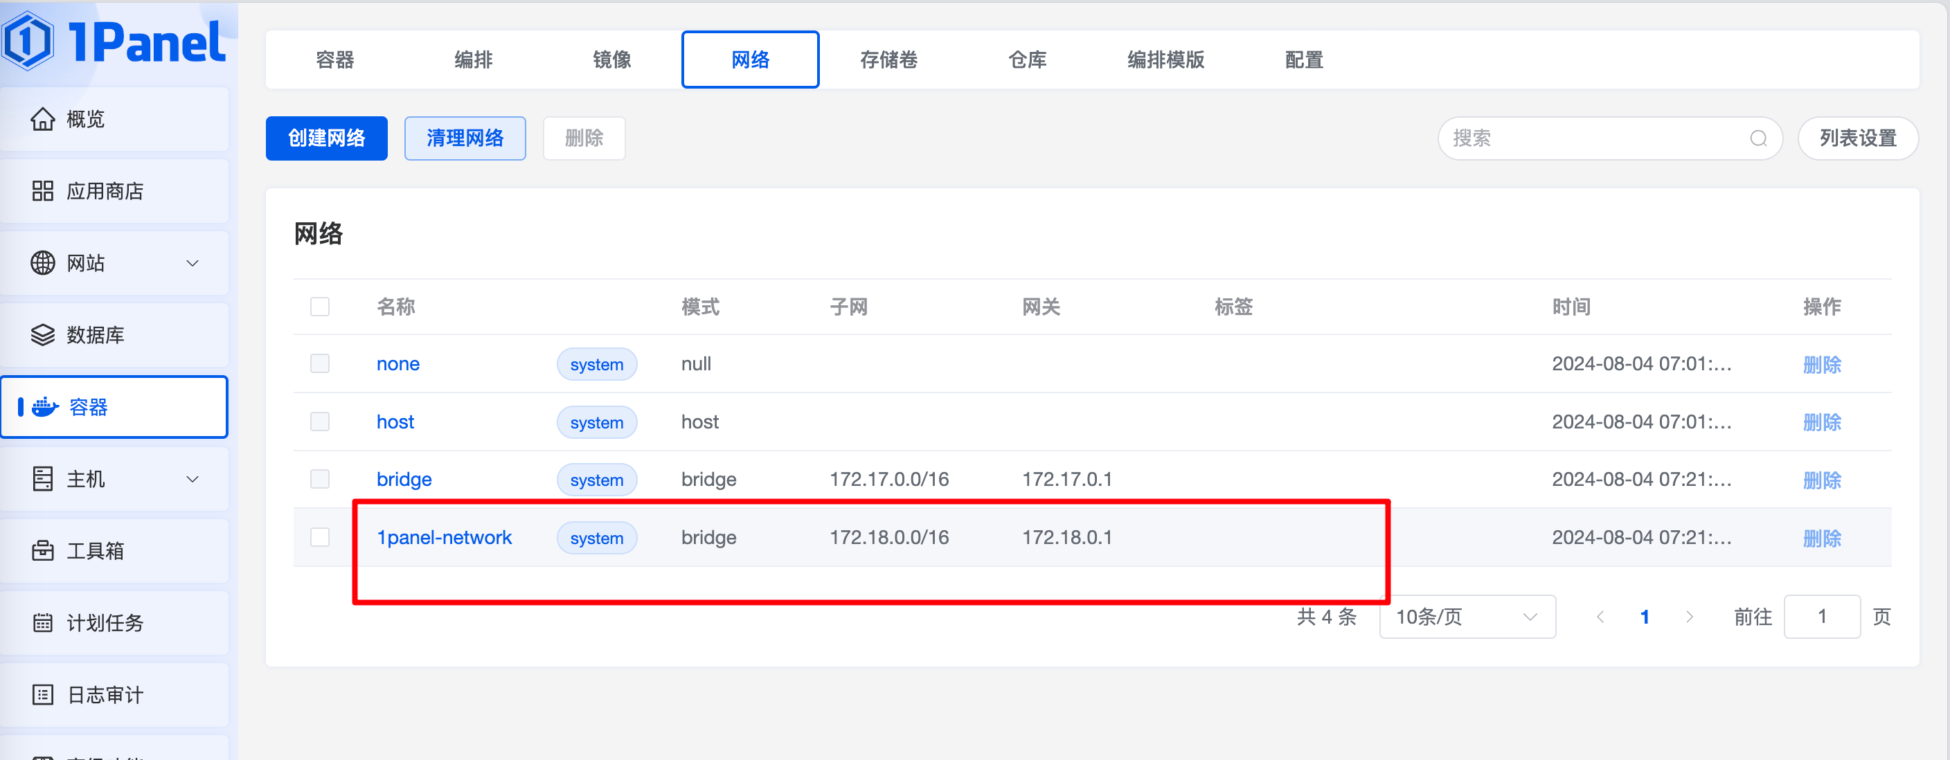1950x760 pixels.
Task: Click the 计划任务 calendar icon
Action: click(42, 623)
